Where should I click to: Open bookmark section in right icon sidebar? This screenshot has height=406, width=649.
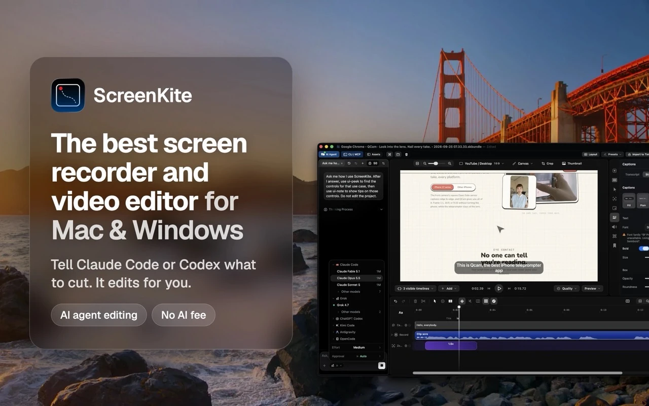[615, 246]
